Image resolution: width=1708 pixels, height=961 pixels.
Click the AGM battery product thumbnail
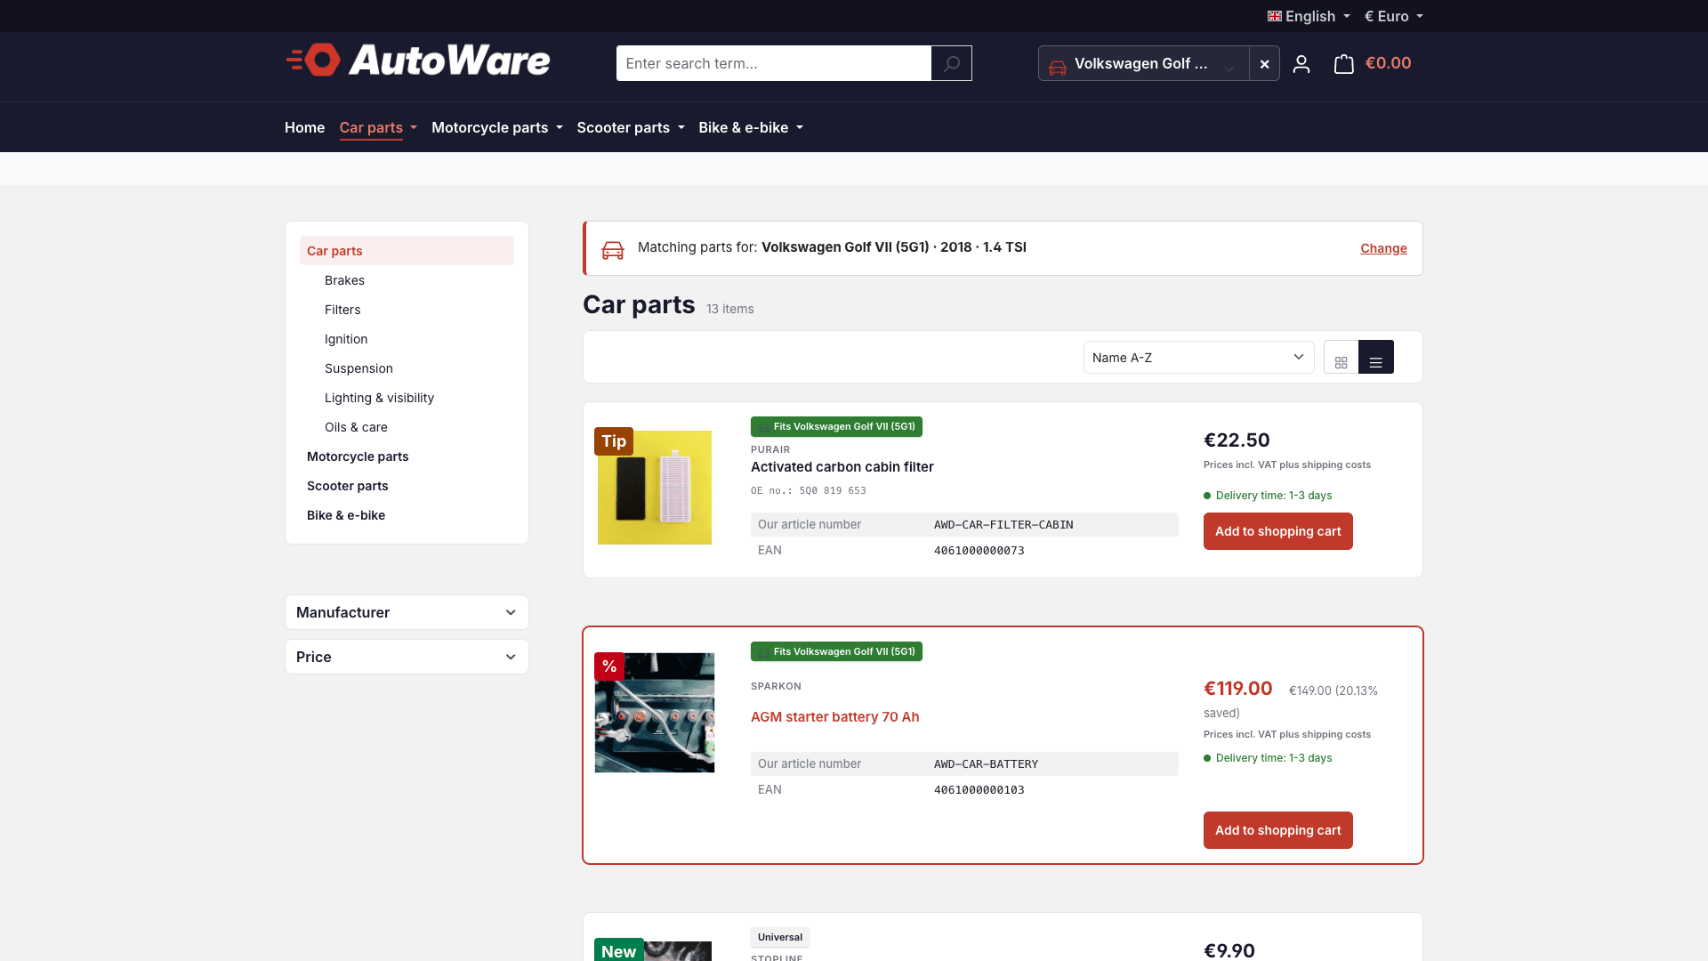click(654, 713)
